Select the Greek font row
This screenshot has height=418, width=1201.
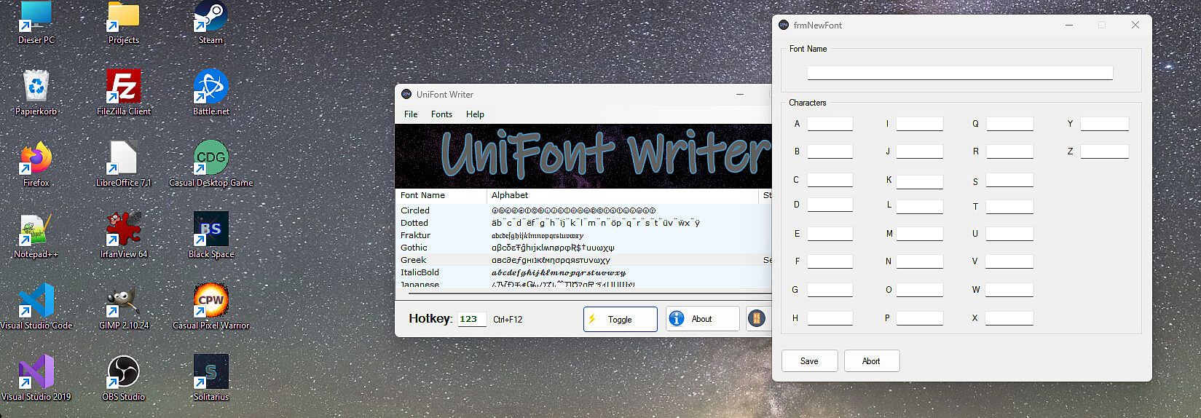tap(583, 260)
